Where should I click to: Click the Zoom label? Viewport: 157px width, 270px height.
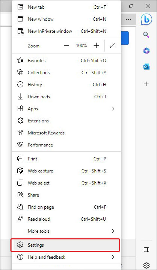[x=33, y=46]
